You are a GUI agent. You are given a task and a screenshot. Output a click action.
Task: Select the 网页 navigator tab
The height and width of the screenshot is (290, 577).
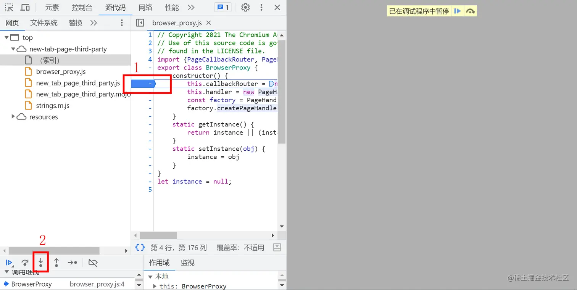pyautogui.click(x=12, y=23)
